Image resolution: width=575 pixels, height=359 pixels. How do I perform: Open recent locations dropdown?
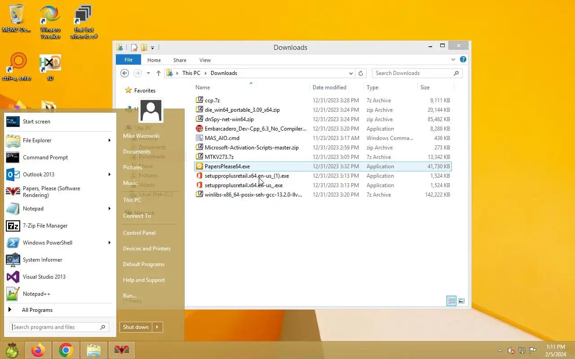point(148,73)
